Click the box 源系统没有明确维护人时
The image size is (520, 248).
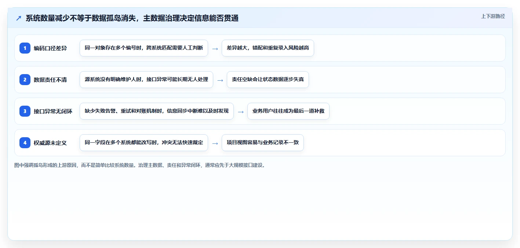[x=146, y=80]
